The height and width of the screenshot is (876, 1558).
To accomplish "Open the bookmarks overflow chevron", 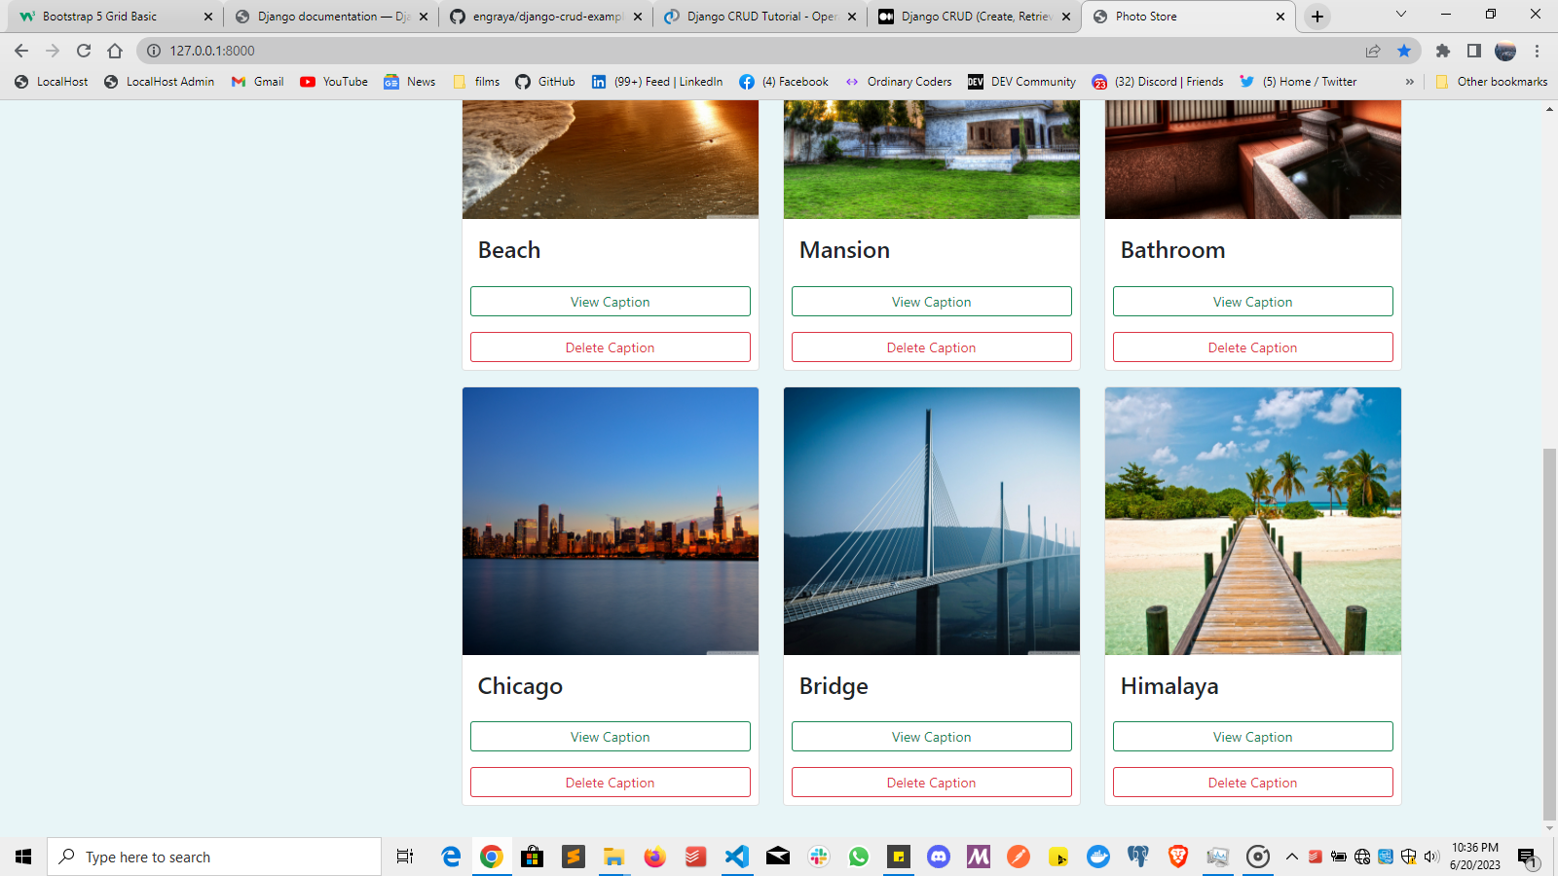I will coord(1409,82).
